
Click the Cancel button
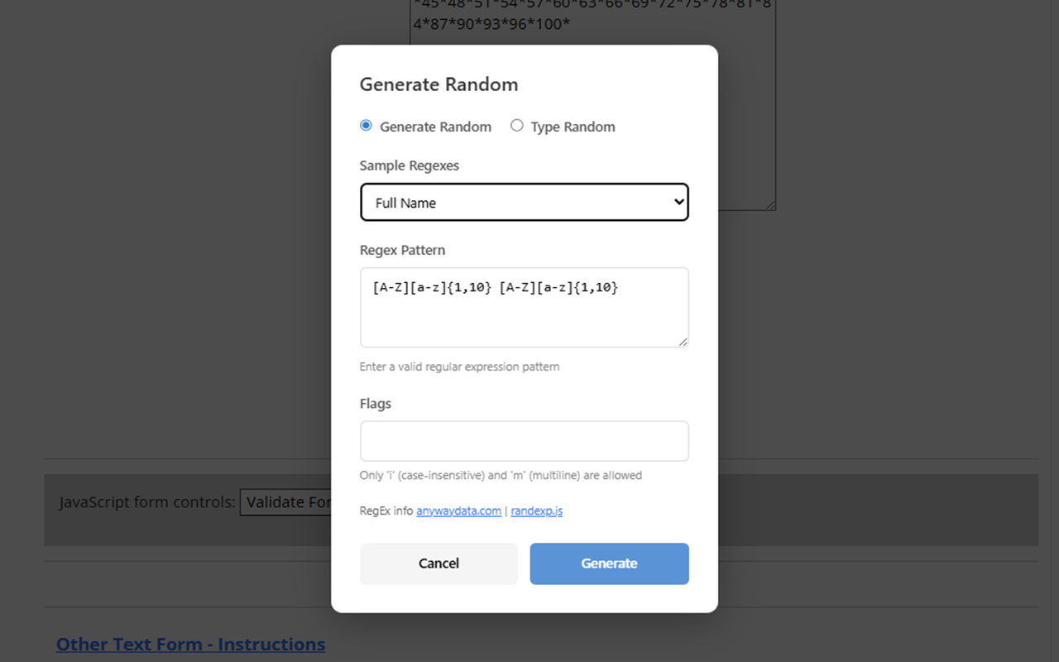tap(438, 564)
